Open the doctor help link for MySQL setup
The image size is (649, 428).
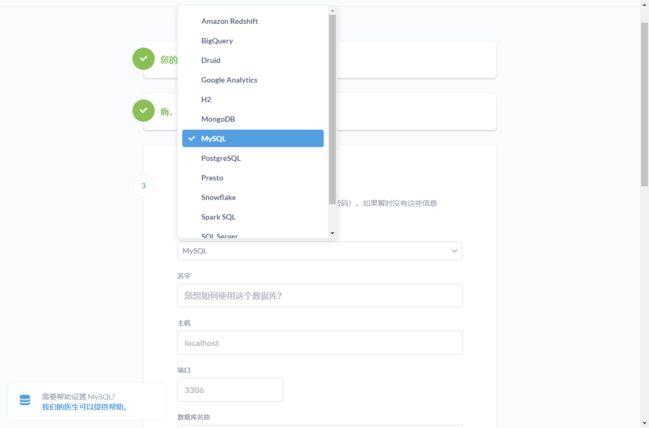85,407
